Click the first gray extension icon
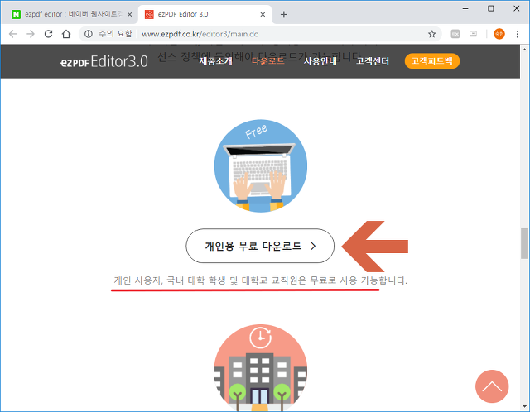530x412 pixels. point(455,34)
